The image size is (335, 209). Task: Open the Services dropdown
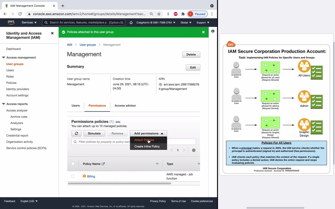[x=29, y=22]
